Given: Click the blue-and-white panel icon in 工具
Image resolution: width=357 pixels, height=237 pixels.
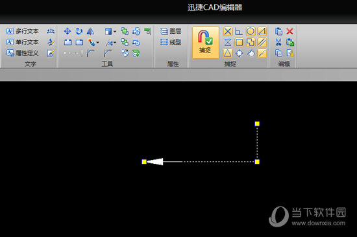Looking at the screenshot, I should pyautogui.click(x=108, y=31).
